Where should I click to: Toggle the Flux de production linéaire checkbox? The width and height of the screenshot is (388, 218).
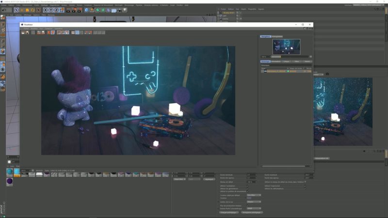click(x=247, y=205)
